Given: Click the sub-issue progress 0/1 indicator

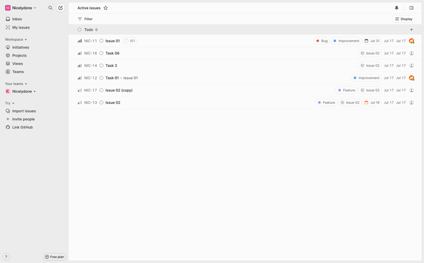Looking at the screenshot, I should pos(130,41).
